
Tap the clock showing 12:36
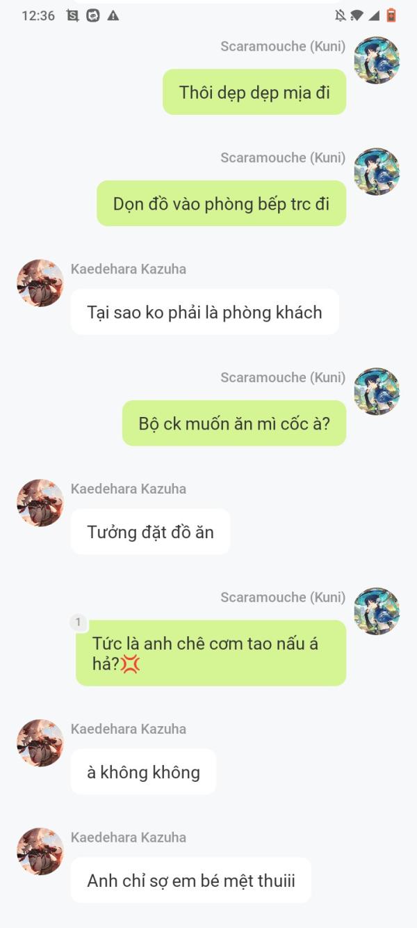coord(38,15)
